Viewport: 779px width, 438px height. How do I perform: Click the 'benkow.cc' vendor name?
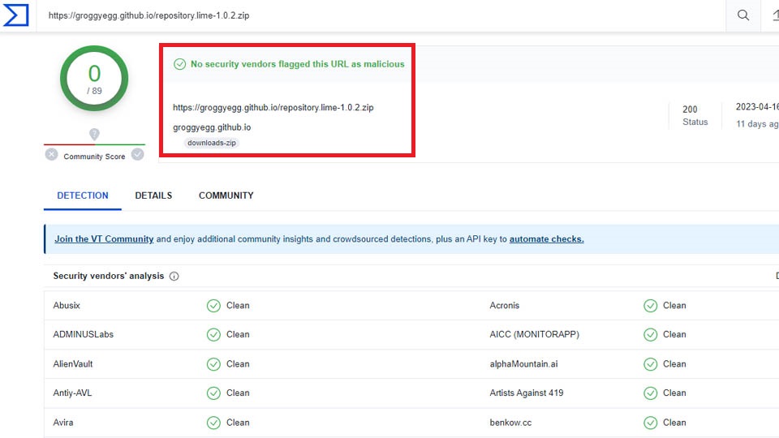point(510,423)
